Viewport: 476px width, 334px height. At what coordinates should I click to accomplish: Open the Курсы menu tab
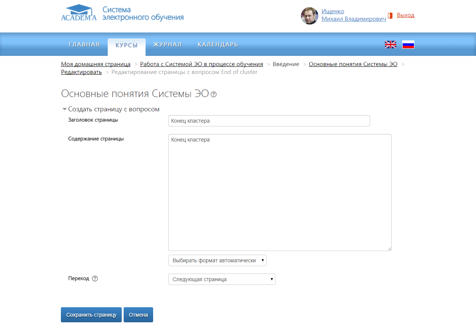click(126, 45)
